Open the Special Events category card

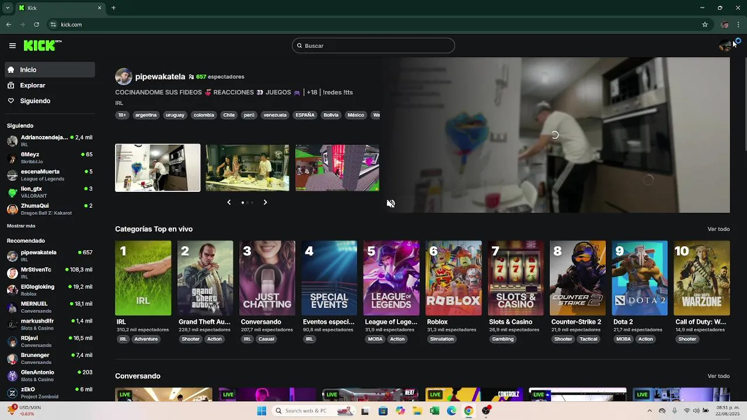tap(329, 278)
